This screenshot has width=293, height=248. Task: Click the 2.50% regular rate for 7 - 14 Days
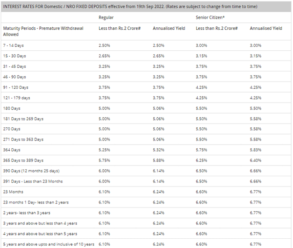(x=104, y=45)
